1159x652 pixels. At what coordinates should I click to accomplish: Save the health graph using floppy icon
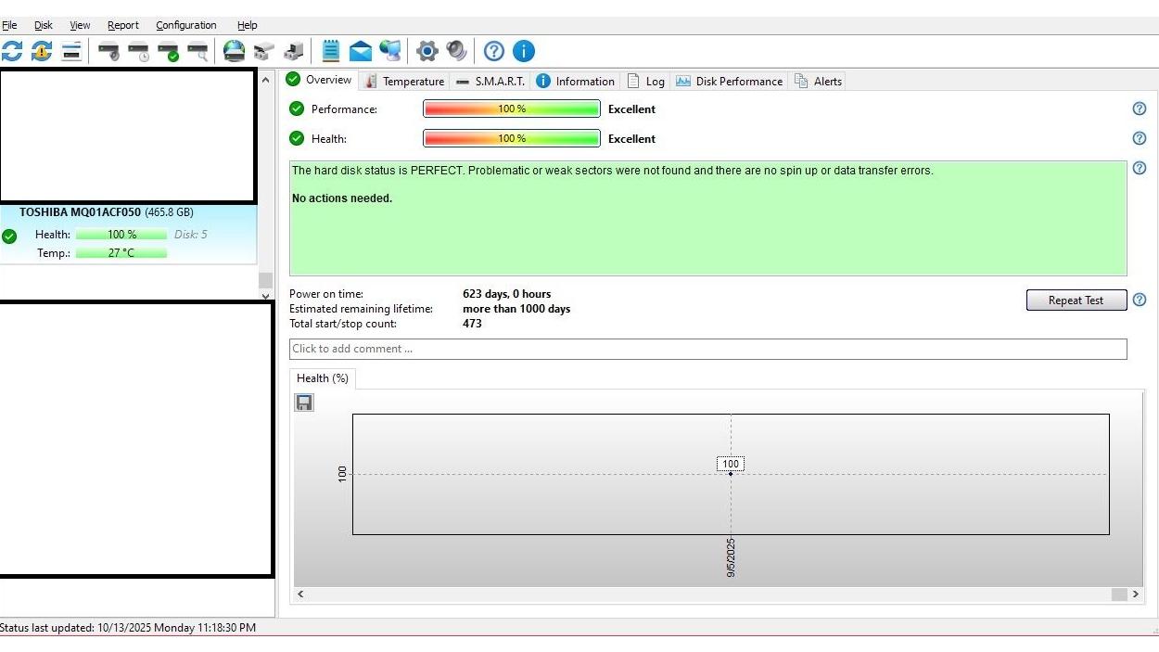[304, 403]
